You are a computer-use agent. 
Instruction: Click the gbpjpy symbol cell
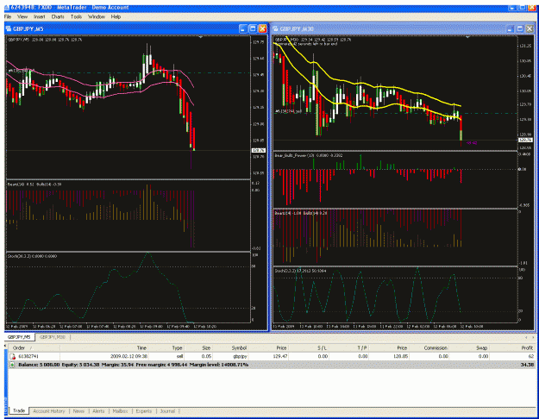pos(240,356)
